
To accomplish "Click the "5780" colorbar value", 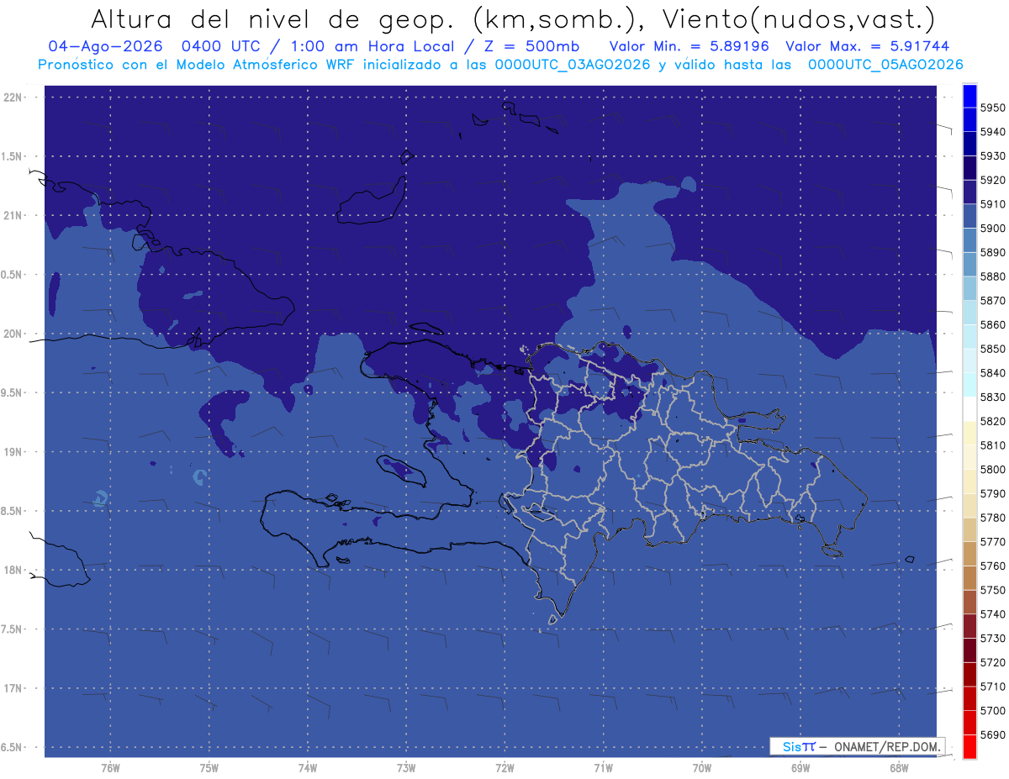I will [992, 518].
